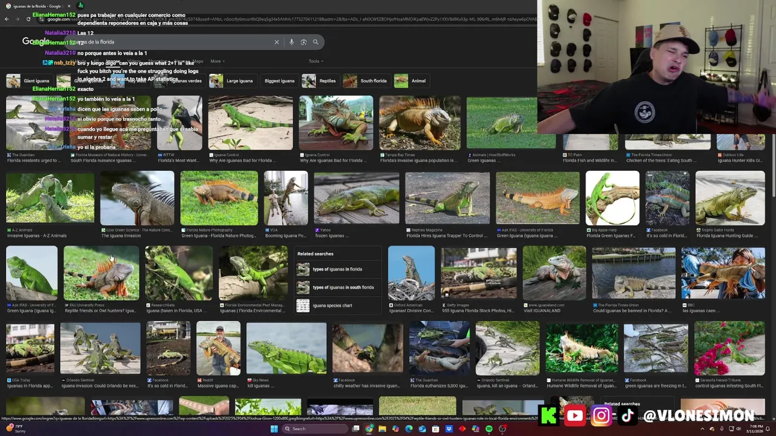This screenshot has width=776, height=436.
Task: Open the Google logo homepage link
Action: (35, 42)
